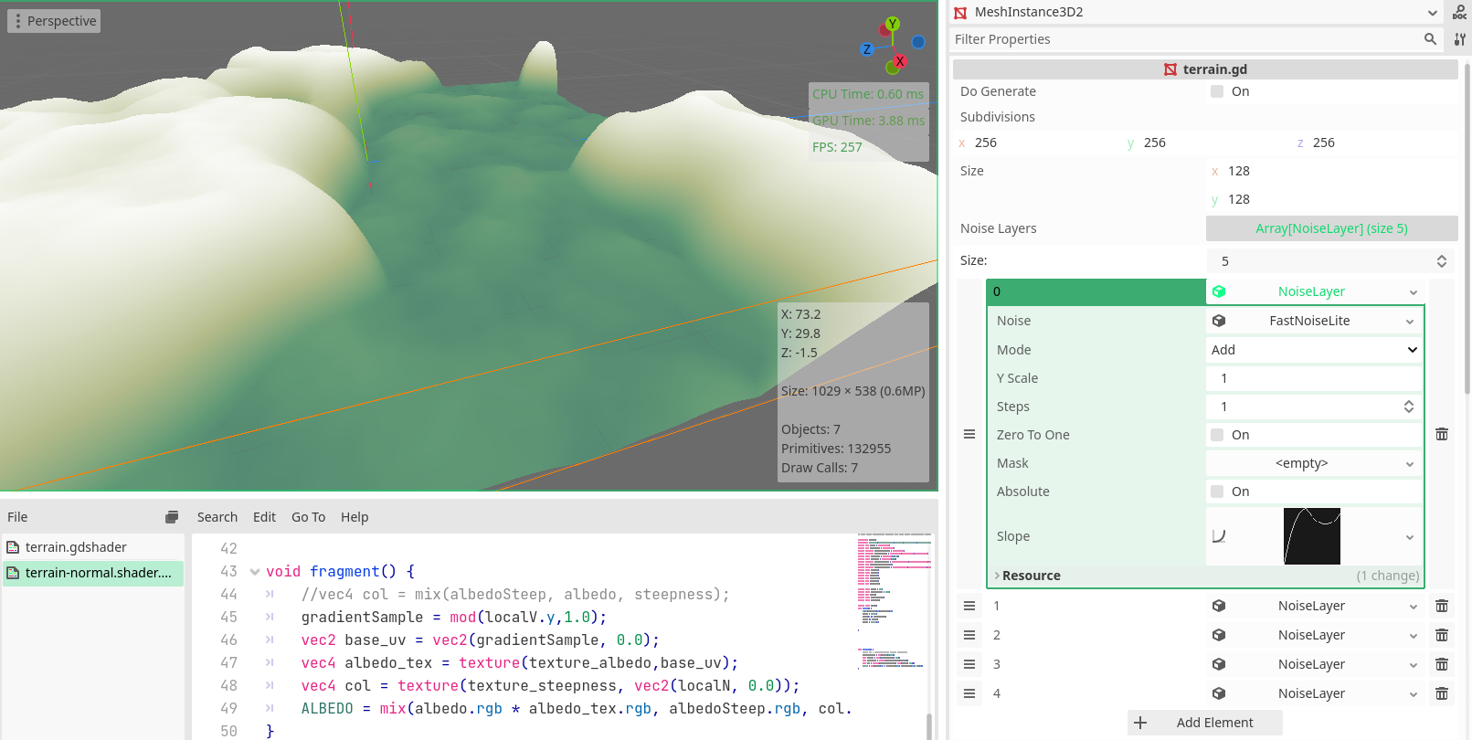The image size is (1472, 740).
Task: Click the FastNoiseLite resource cube icon
Action: click(1219, 321)
